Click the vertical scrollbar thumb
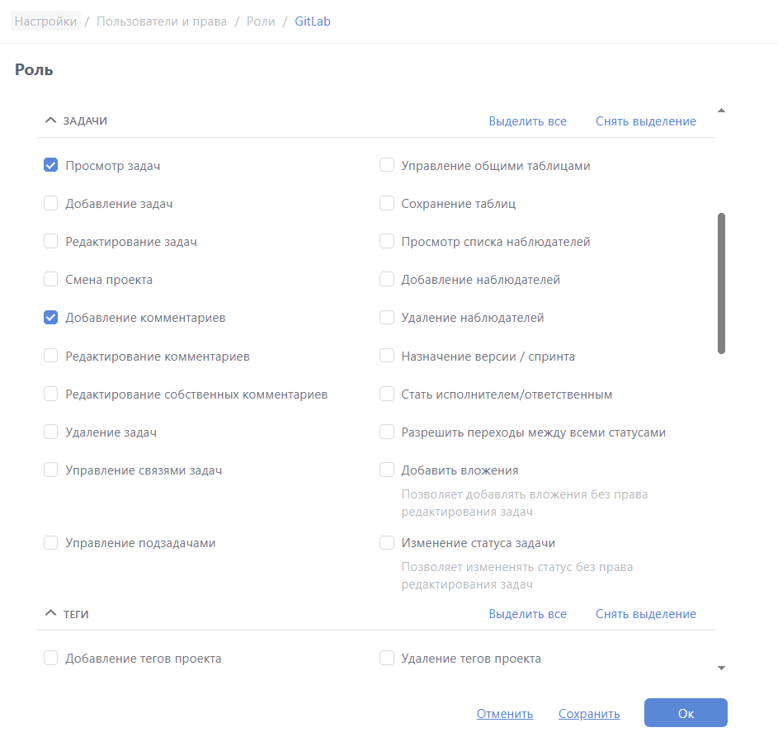The width and height of the screenshot is (778, 737). click(x=722, y=283)
